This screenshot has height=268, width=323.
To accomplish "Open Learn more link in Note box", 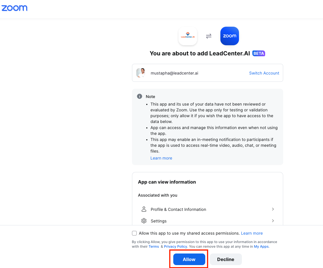I will pos(161,158).
